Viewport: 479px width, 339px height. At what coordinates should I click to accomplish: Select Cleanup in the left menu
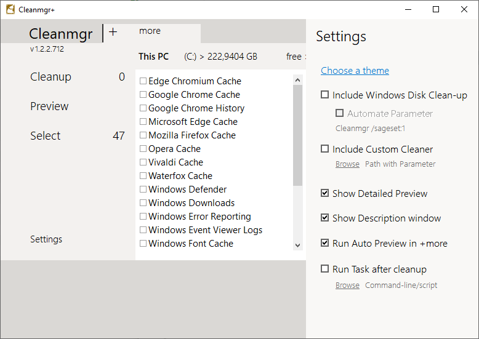click(x=50, y=77)
